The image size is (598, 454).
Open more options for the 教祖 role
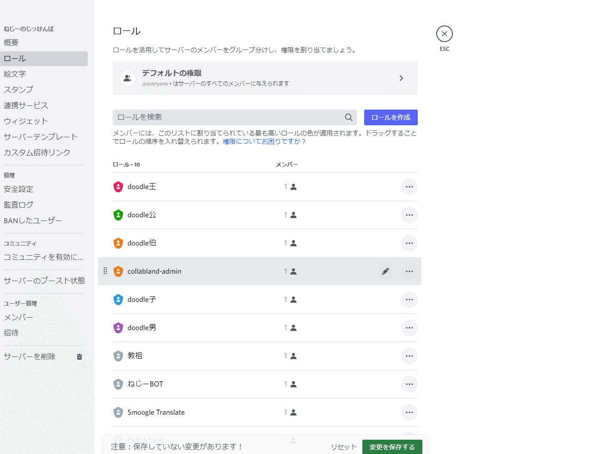[x=409, y=356]
